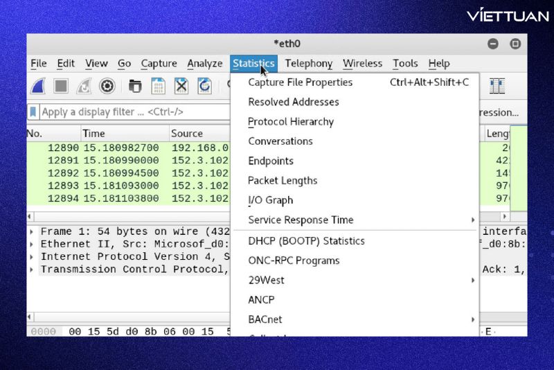Image resolution: width=554 pixels, height=370 pixels.
Task: Click packet list scrollbar right arrow
Action: [505, 216]
